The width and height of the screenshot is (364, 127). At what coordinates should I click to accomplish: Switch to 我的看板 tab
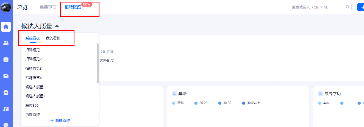(x=53, y=38)
